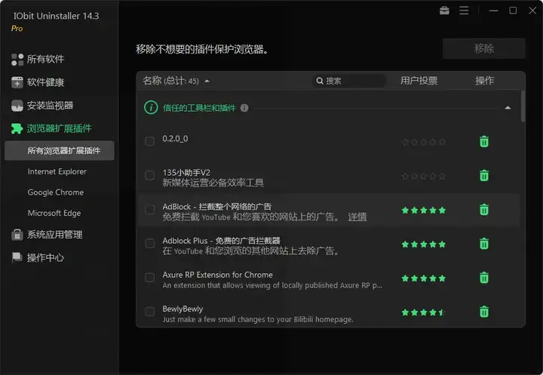Check the 135小助手V2 checkbox
Viewport: 543px width, 375px height.
(x=149, y=175)
